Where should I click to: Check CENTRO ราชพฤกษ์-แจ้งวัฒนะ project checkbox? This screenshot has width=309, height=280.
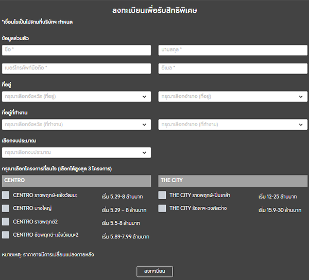[x=6, y=195]
